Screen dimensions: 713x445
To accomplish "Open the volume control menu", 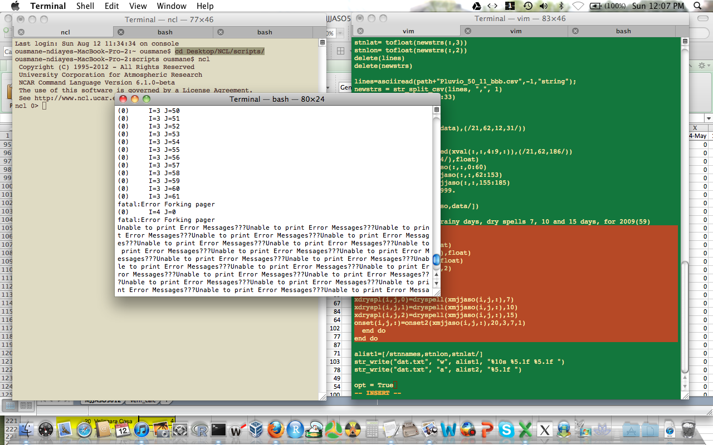I will click(544, 6).
